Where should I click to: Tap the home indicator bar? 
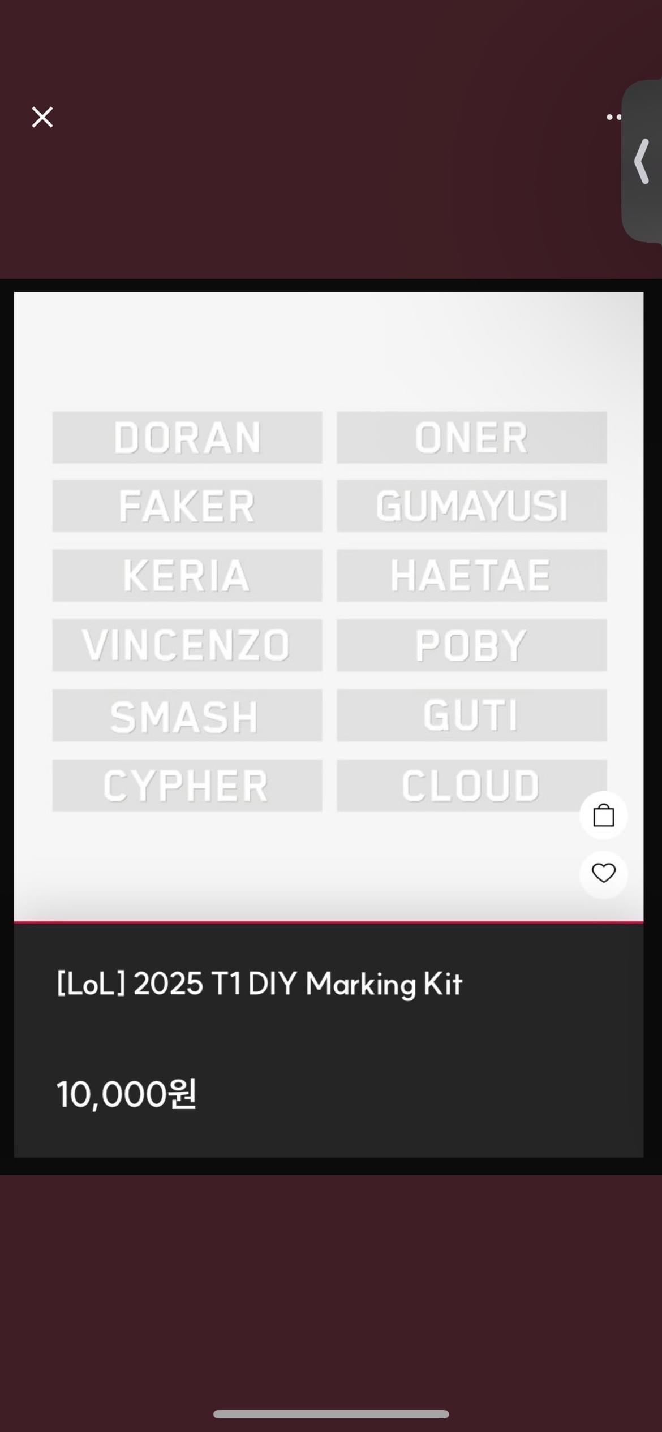point(331,1414)
